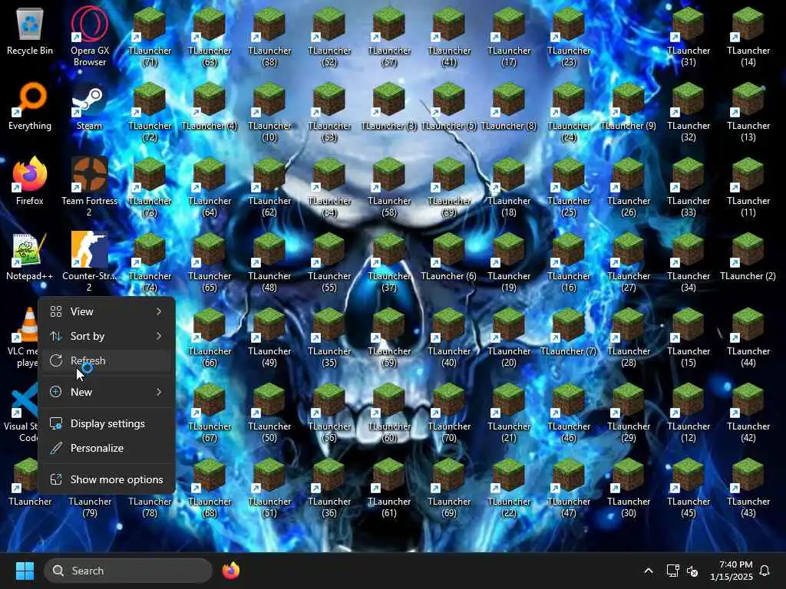The width and height of the screenshot is (786, 589).
Task: Open Display settings from context menu
Action: [x=106, y=423]
